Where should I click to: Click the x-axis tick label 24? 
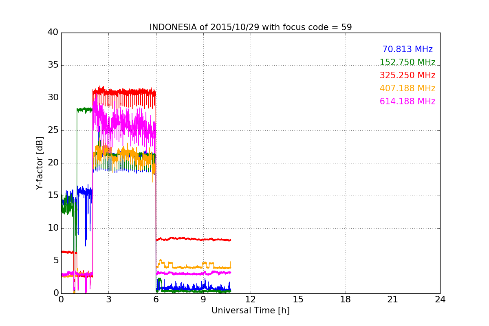point(440,300)
